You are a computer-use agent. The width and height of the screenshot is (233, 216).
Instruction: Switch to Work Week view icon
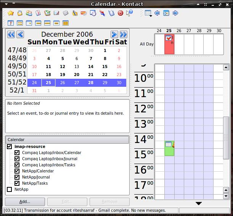click(x=38, y=23)
